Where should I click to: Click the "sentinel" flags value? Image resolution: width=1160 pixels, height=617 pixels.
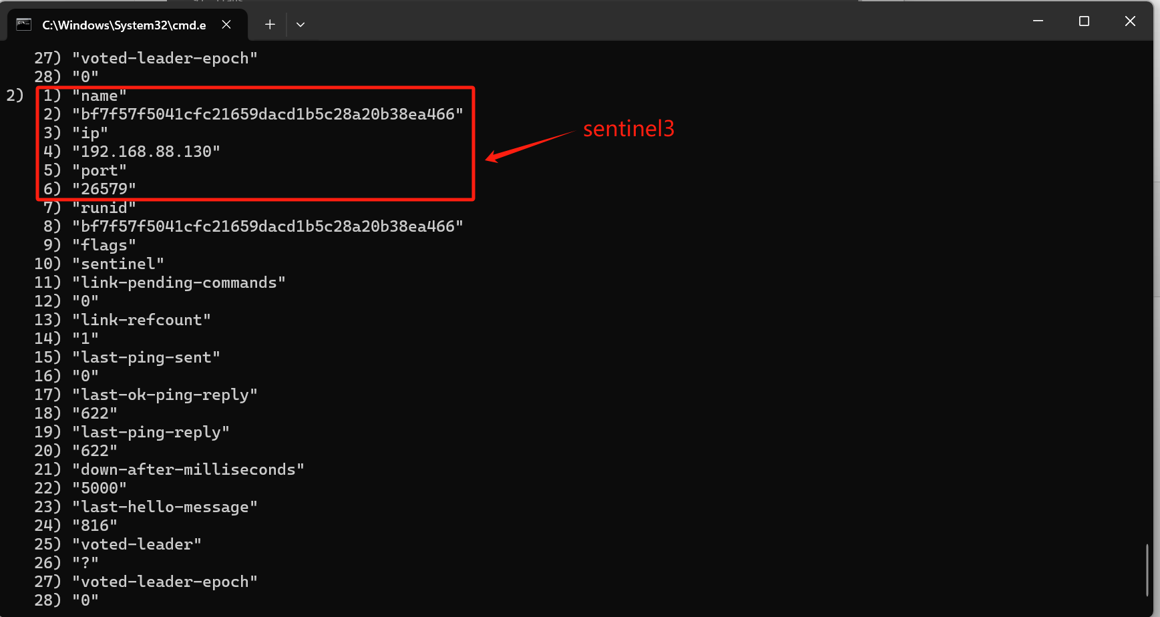point(118,264)
